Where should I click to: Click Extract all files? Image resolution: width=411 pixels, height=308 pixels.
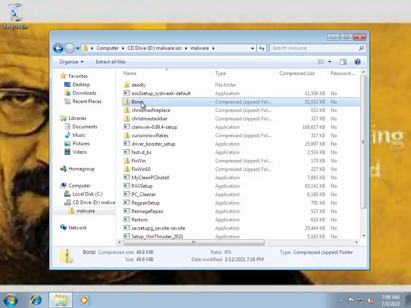[111, 62]
